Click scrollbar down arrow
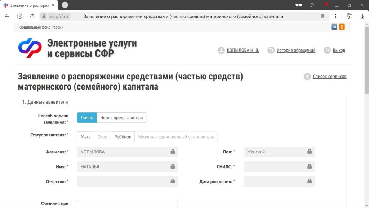The image size is (369, 208). (x=366, y=205)
